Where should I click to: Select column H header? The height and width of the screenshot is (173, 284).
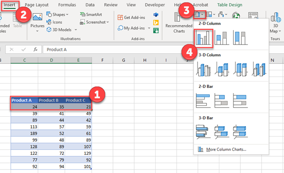click(145, 60)
